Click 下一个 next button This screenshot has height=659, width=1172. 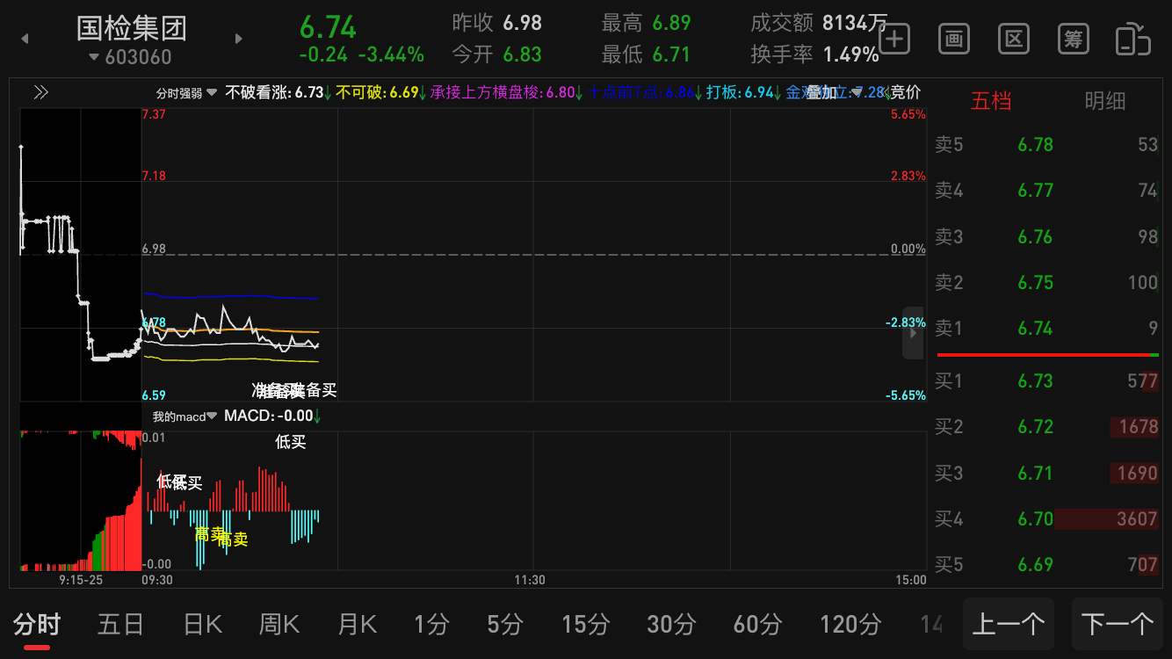(1119, 625)
